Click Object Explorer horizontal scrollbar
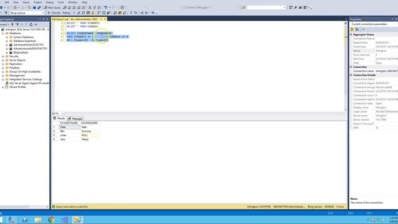 (x=24, y=207)
